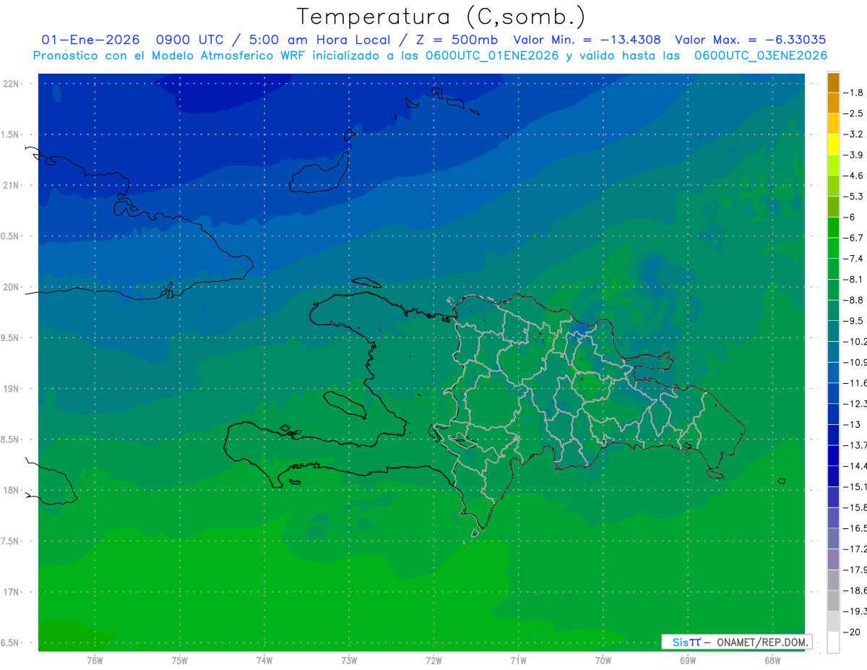This screenshot has height=670, width=867.
Task: Click the '-15.8' colorbar value
Action: tap(855, 508)
